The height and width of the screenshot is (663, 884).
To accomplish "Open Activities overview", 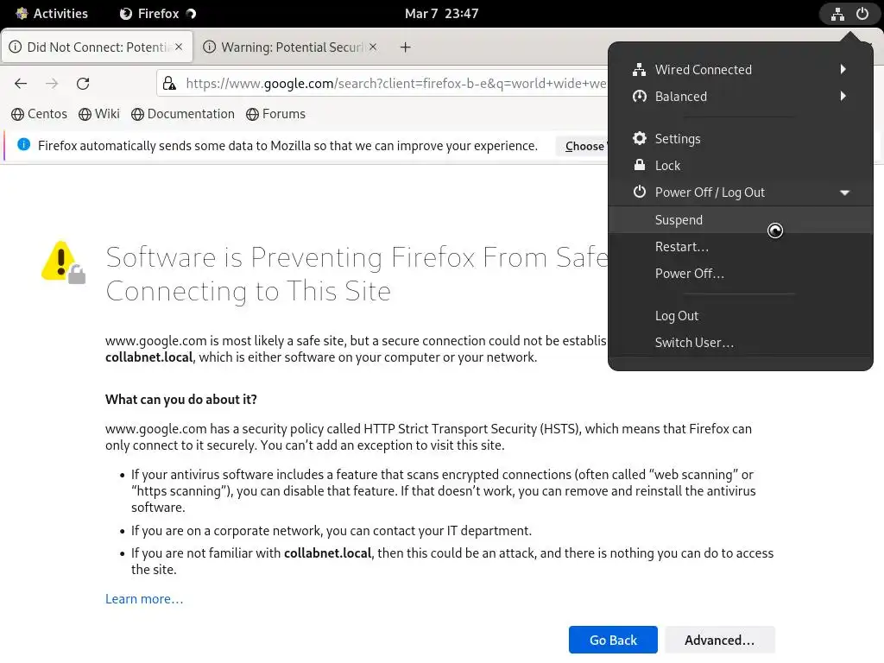I will click(52, 14).
